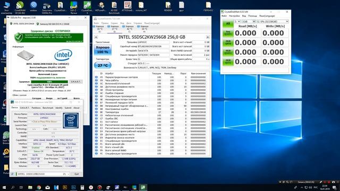The image size is (340, 191).
Task: Open the HDTunePro desktop shortcut
Action: click(x=100, y=6)
